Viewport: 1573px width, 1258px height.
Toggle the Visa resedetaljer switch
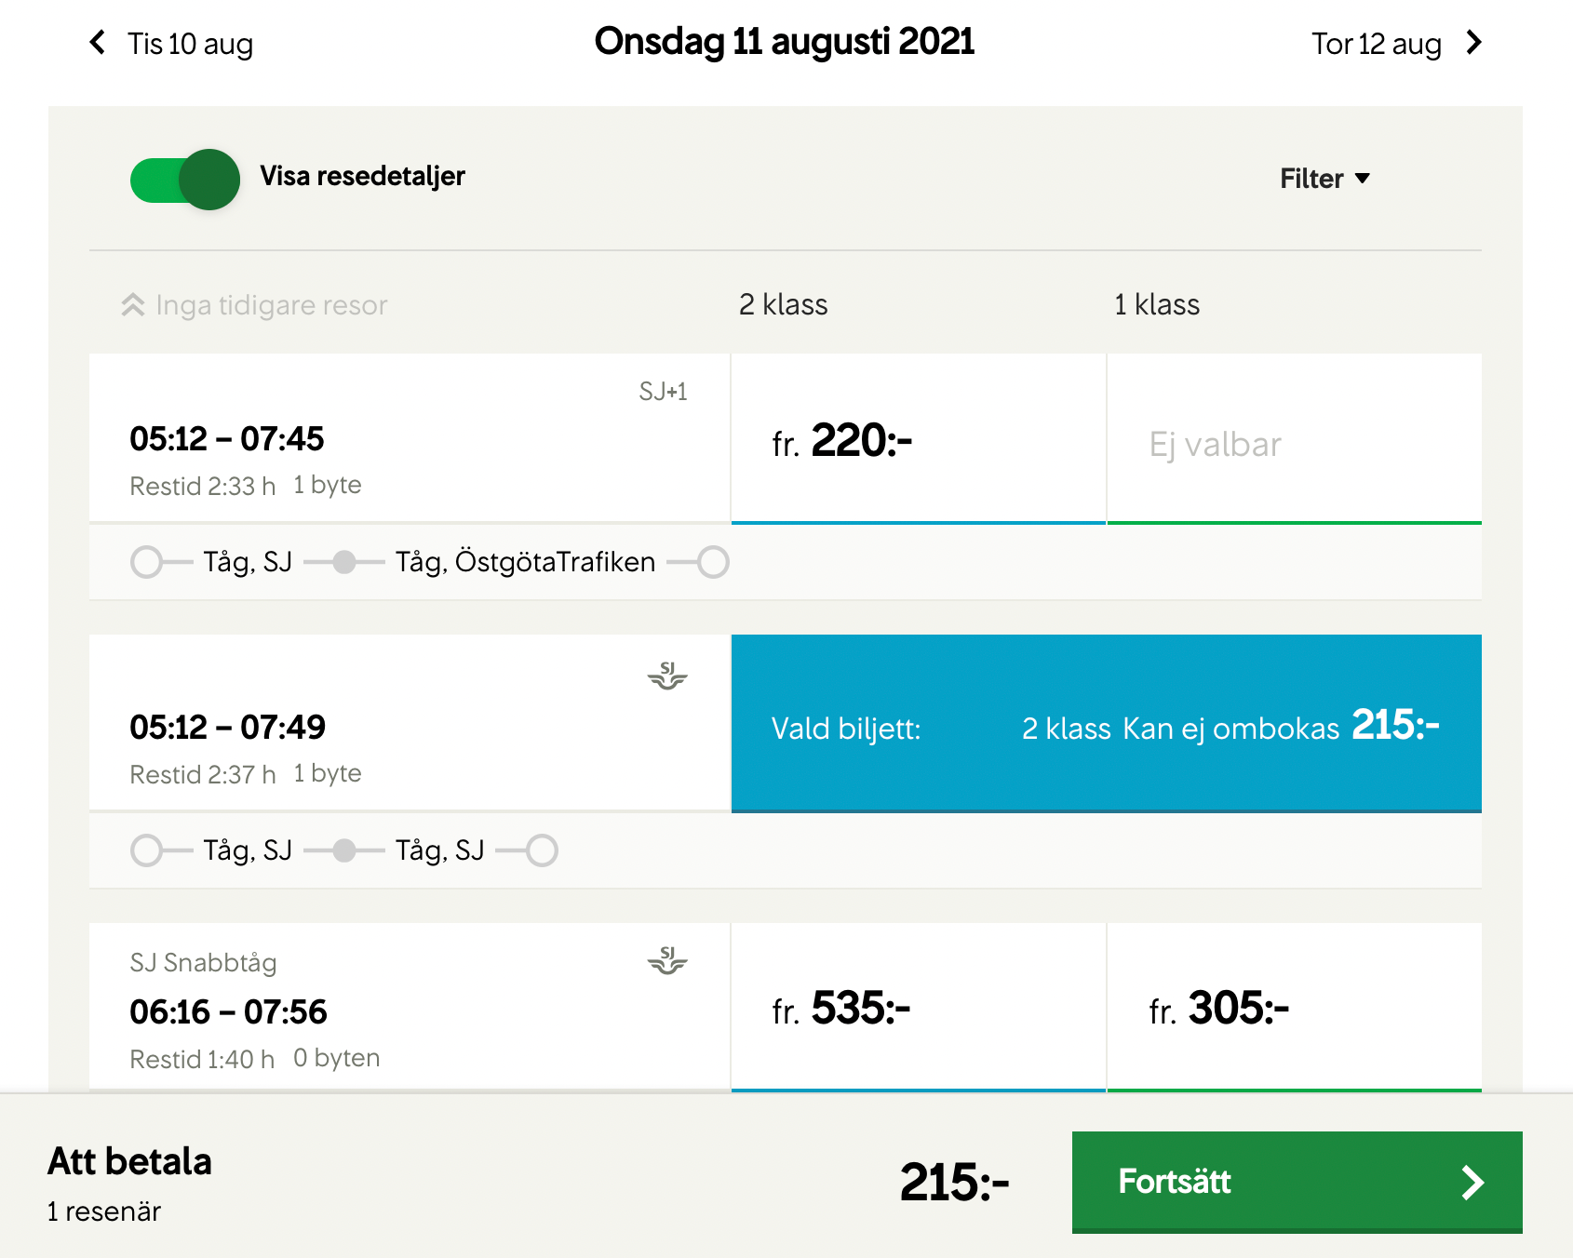(x=185, y=180)
